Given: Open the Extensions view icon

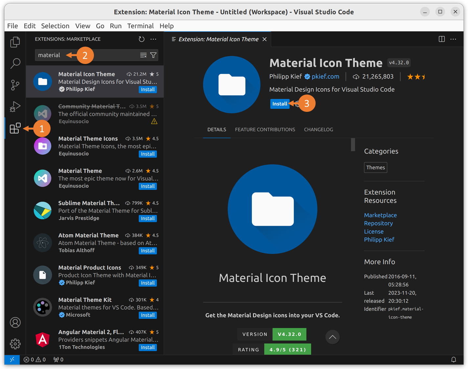Looking at the screenshot, I should (x=15, y=128).
